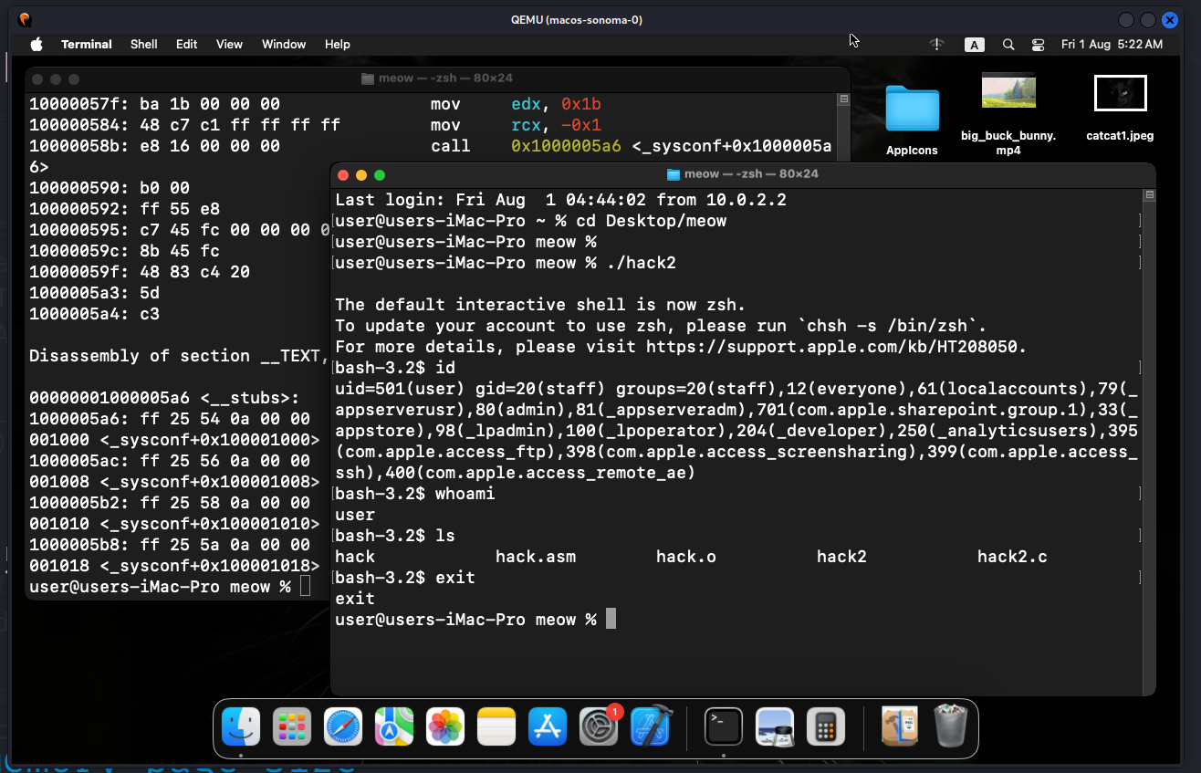Click the input source A icon
The width and height of the screenshot is (1201, 773).
(975, 45)
